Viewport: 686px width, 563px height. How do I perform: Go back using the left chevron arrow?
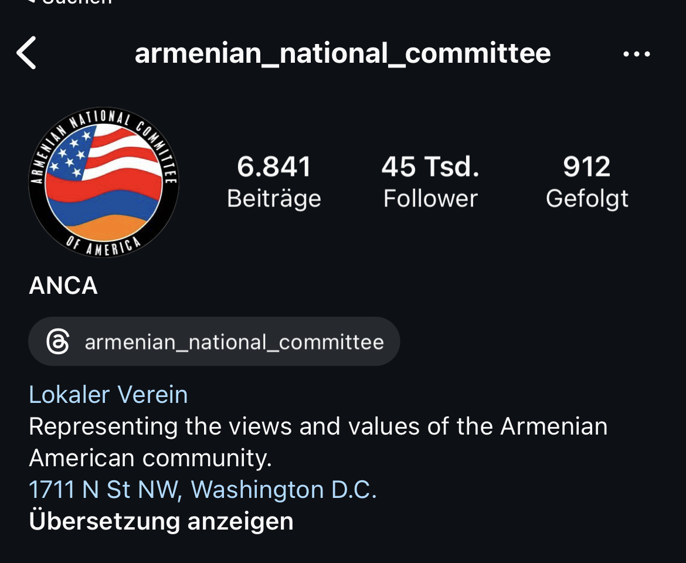(x=26, y=53)
